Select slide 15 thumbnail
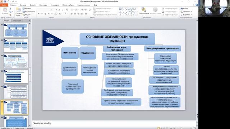Image resolution: width=230 pixels, height=129 pixels. (16, 61)
